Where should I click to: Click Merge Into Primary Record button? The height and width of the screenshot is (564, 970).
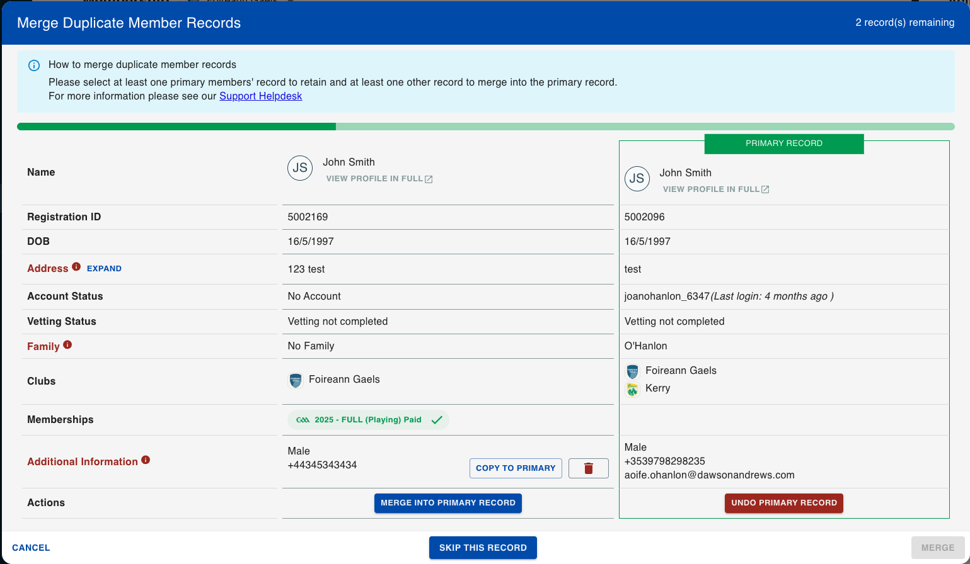[448, 503]
